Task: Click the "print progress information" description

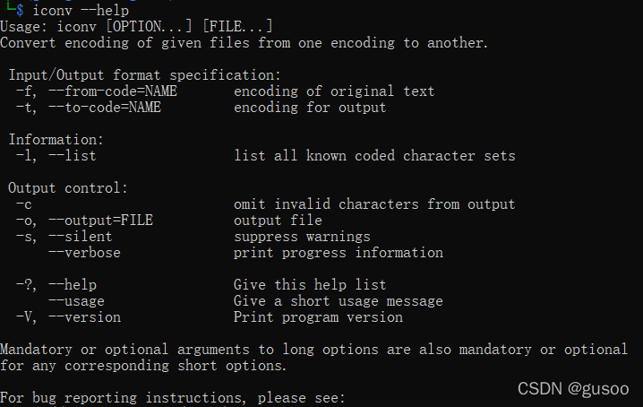Action: point(339,253)
